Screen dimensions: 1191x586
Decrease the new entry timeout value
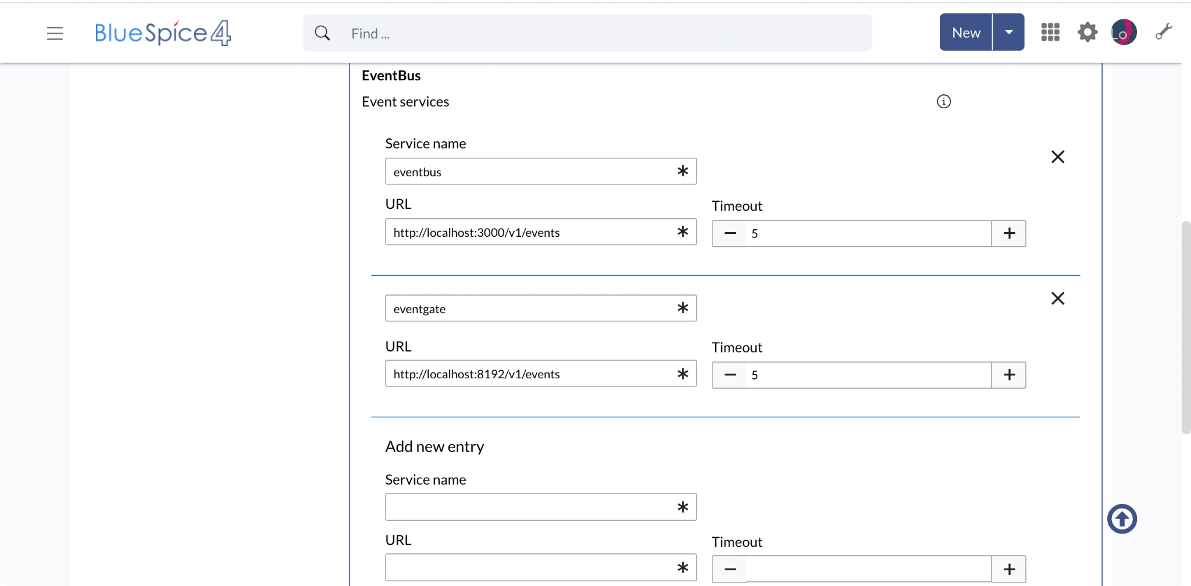[x=729, y=569]
